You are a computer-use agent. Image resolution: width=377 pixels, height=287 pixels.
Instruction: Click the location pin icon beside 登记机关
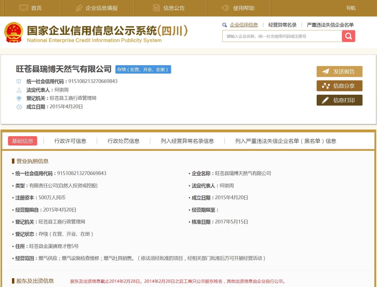(x=19, y=98)
